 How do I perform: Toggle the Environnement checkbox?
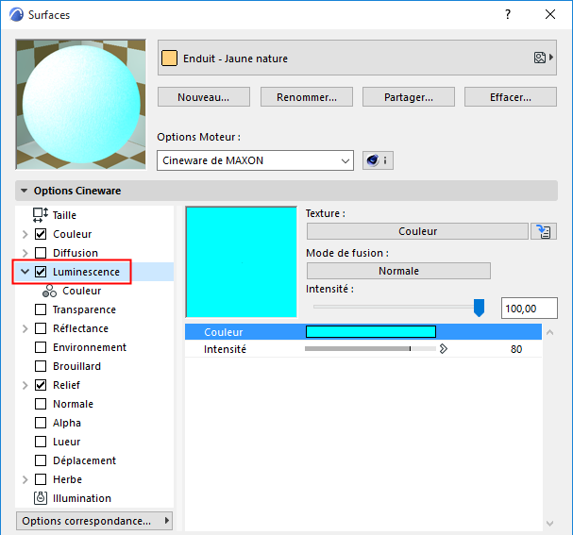click(x=41, y=347)
